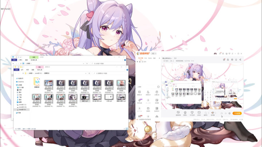Select the video dated 20220423

(x=121, y=87)
